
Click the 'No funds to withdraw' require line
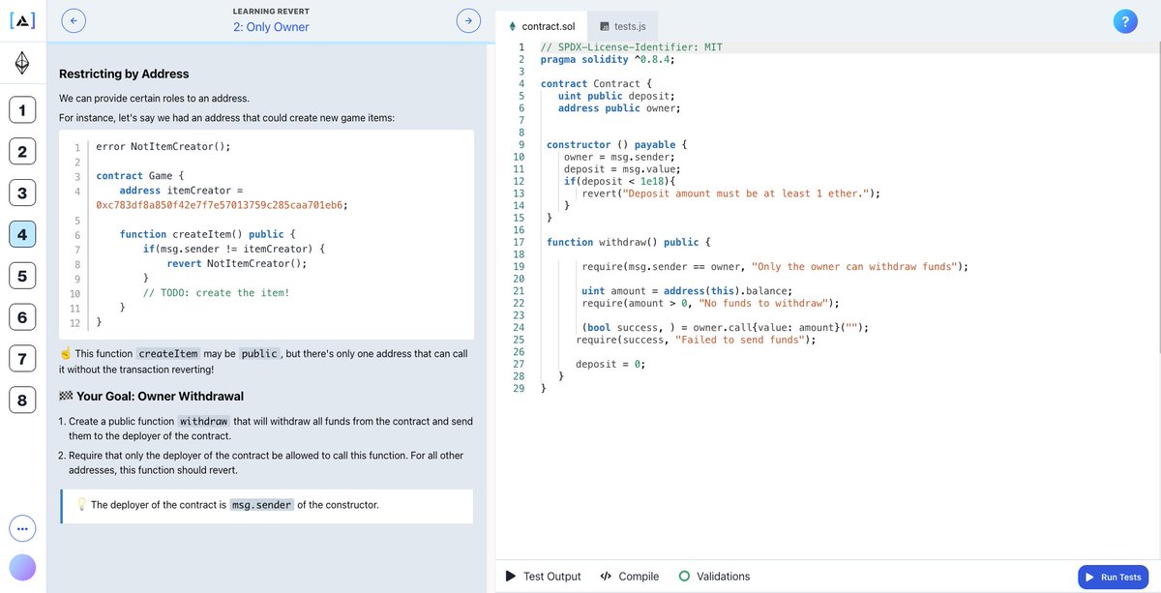point(710,303)
